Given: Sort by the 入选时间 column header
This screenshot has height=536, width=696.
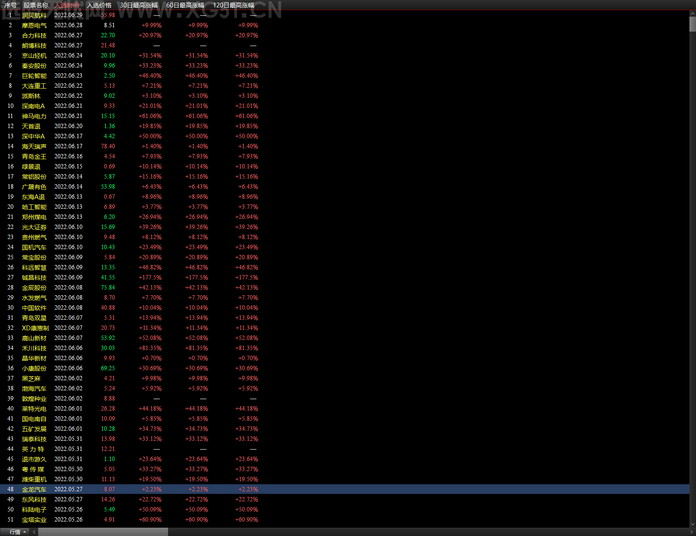Looking at the screenshot, I should (67, 5).
